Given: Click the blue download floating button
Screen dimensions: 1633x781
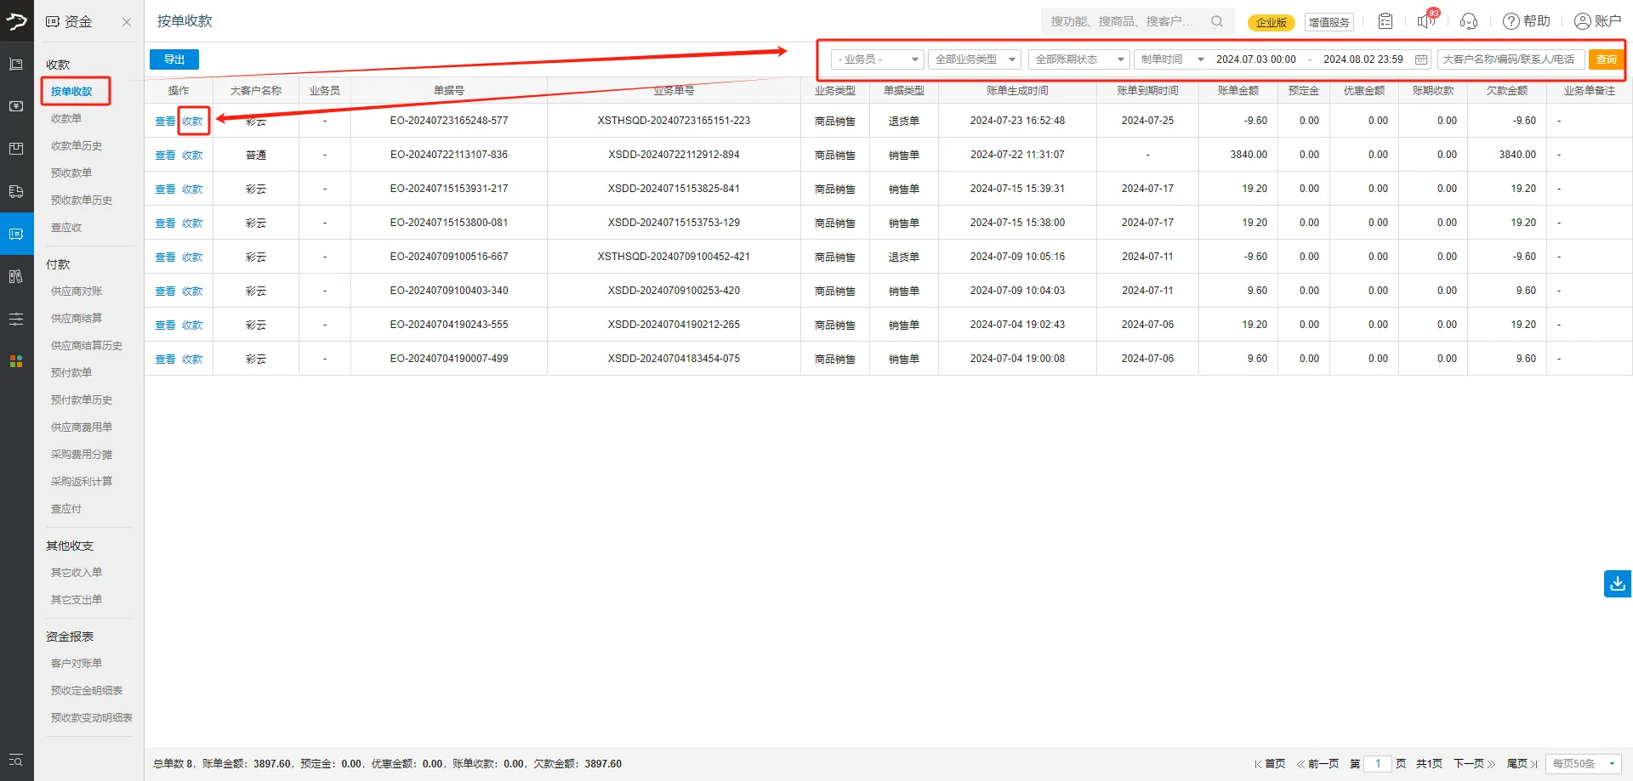Looking at the screenshot, I should click(x=1617, y=584).
